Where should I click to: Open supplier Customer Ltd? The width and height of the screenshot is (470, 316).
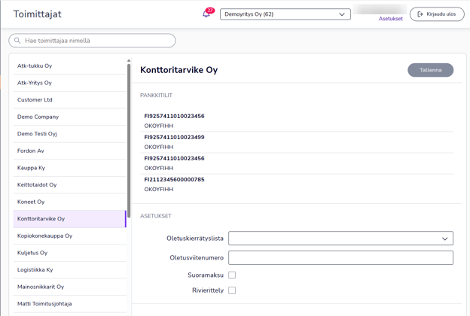tap(35, 100)
